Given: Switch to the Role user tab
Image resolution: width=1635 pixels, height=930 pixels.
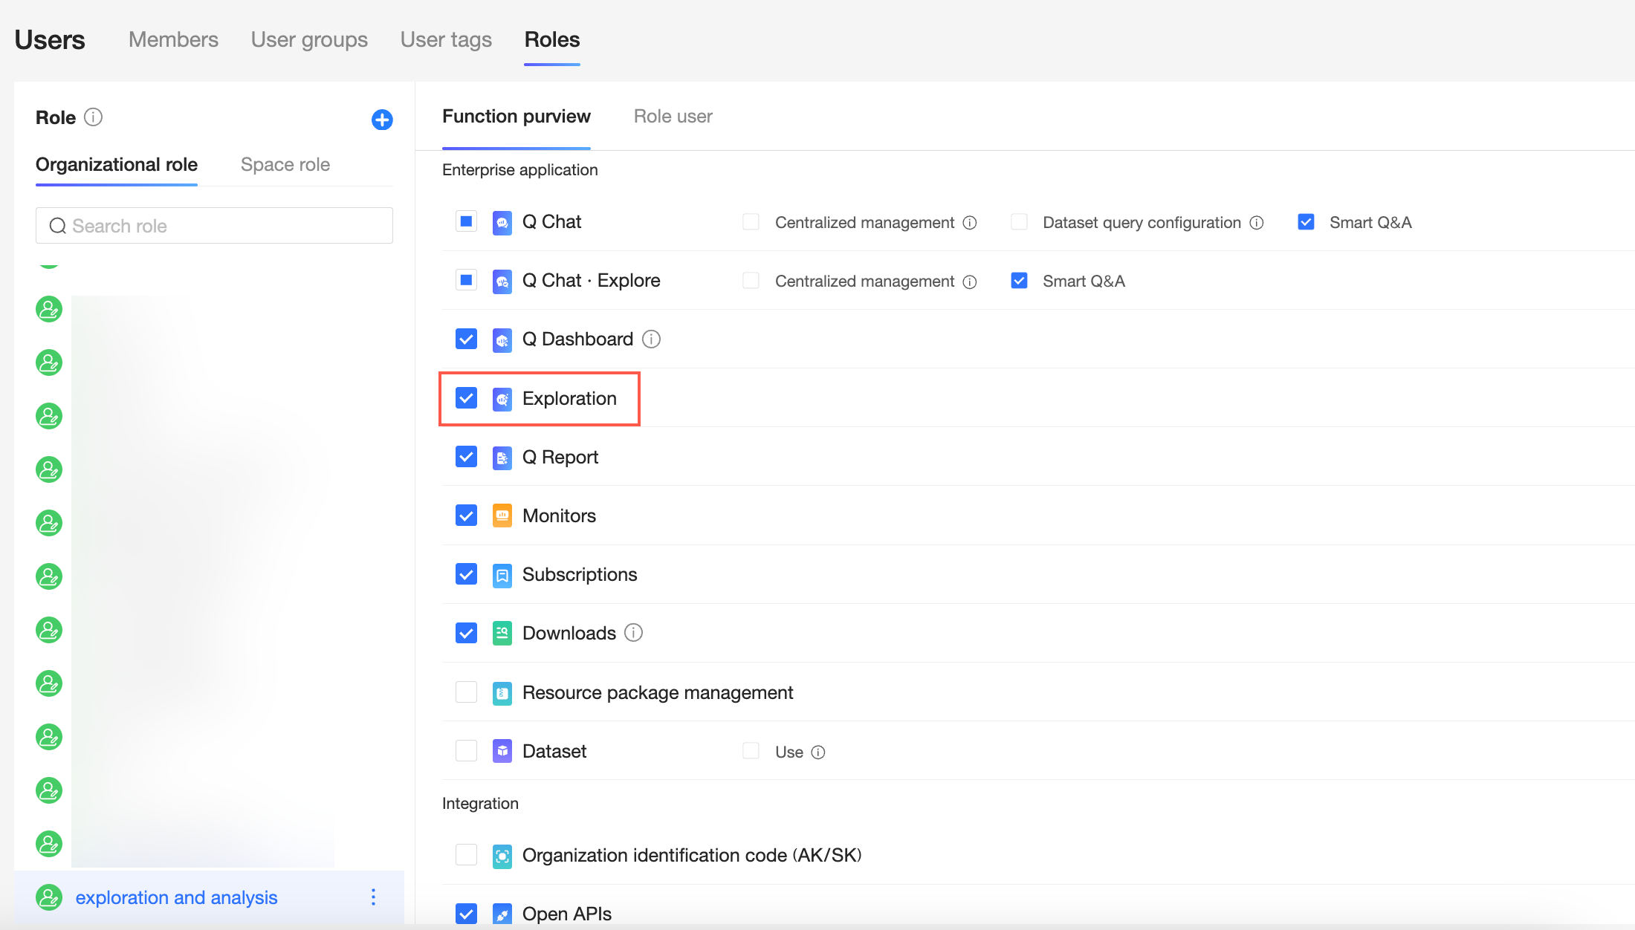Looking at the screenshot, I should 673,117.
